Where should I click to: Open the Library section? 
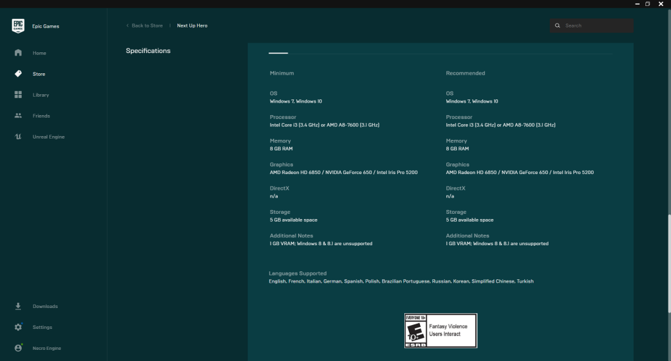pyautogui.click(x=41, y=95)
